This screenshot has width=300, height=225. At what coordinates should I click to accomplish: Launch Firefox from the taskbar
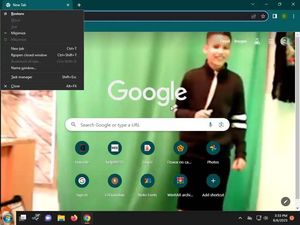tap(74, 218)
